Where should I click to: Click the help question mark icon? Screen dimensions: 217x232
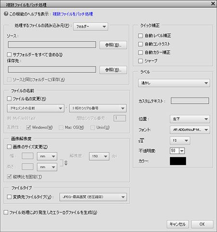pos(6,14)
